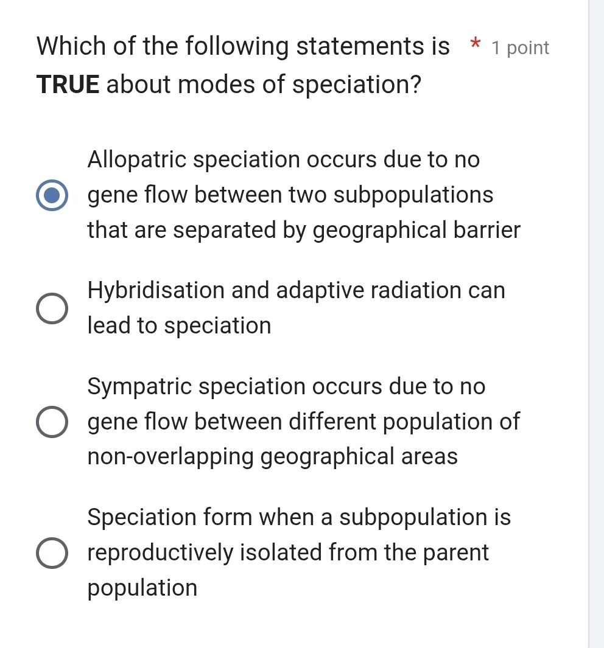Click the phrase 'Sympatric speciation occurs due to no'
The height and width of the screenshot is (648, 604).
286,386
